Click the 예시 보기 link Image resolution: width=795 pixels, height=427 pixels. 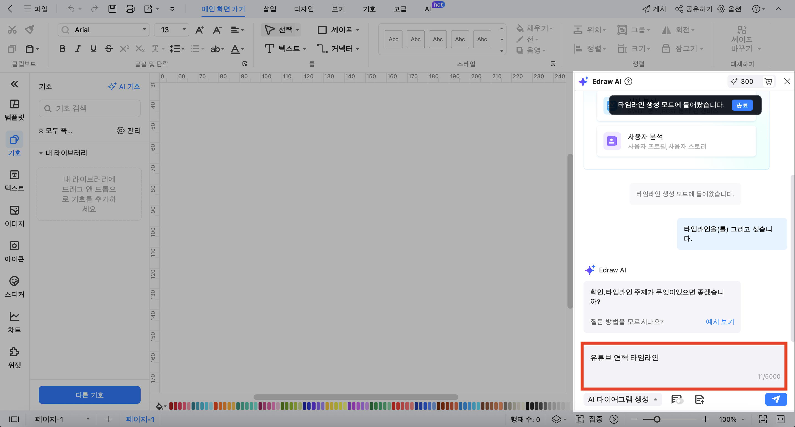pyautogui.click(x=720, y=322)
